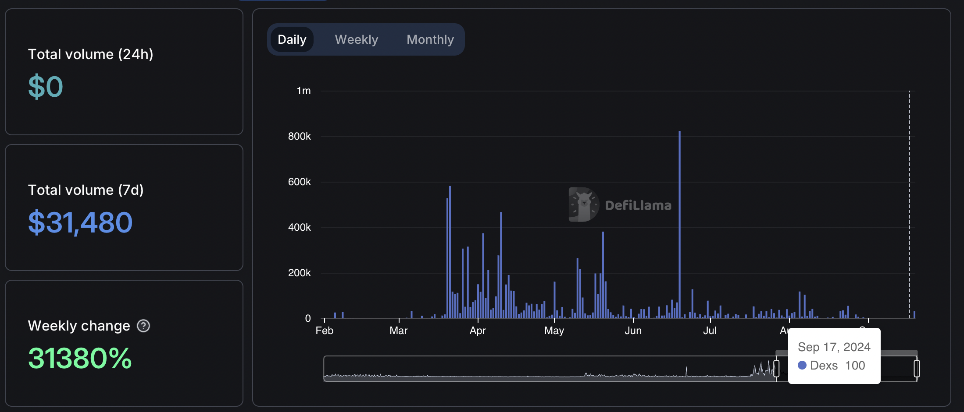Click the Jun label on x-axis

633,331
